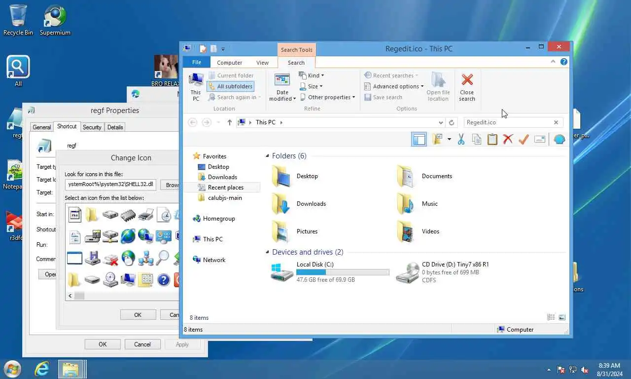
Task: Open the Folder Options icon's dropdown arrow
Action: pyautogui.click(x=449, y=140)
